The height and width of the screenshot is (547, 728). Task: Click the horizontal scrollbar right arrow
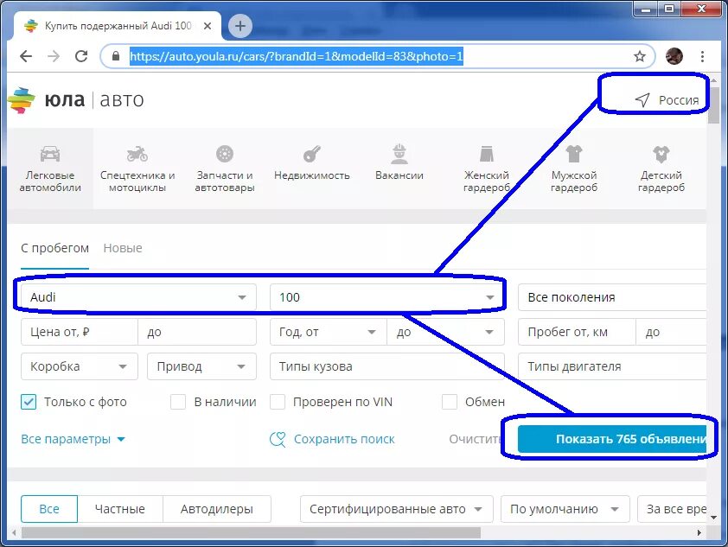coord(699,532)
